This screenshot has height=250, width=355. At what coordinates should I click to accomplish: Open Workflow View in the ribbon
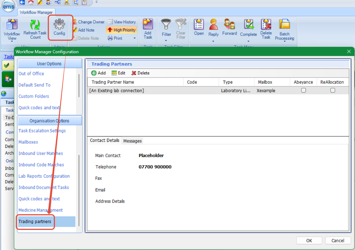[x=12, y=30]
